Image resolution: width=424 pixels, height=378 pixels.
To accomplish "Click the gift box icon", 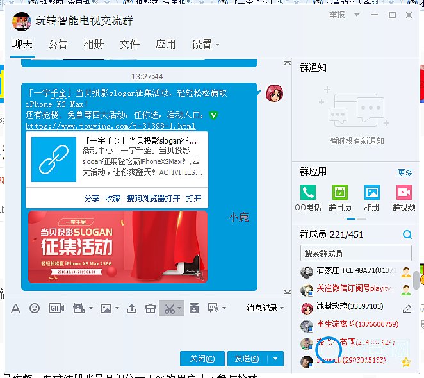I will click(x=150, y=308).
